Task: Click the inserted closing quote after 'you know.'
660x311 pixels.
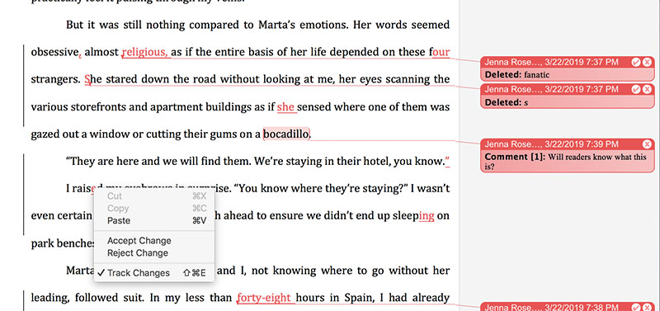Action: [x=447, y=160]
